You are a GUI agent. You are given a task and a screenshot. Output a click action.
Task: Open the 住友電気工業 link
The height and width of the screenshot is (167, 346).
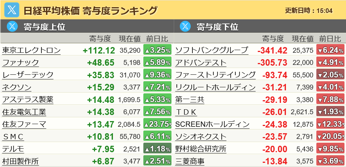point(24,112)
